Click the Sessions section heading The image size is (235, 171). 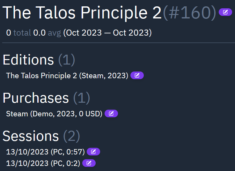tap(31, 136)
